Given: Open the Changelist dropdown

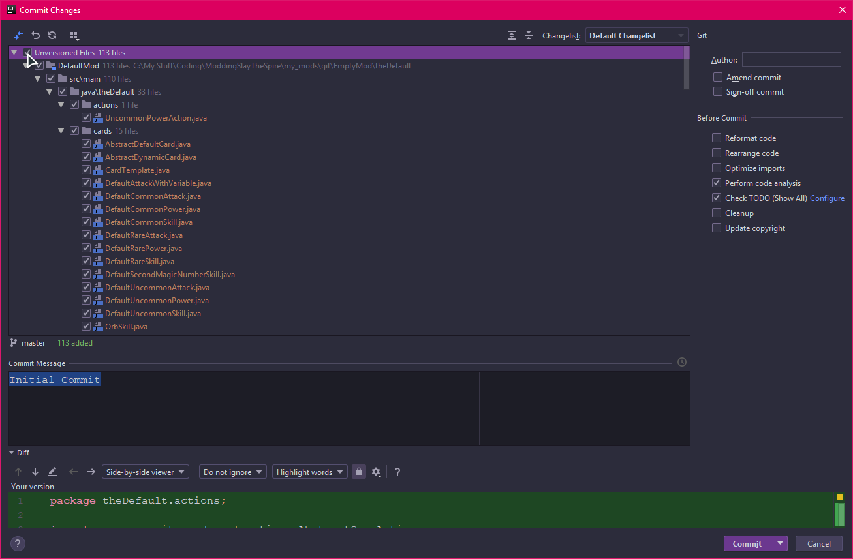Looking at the screenshot, I should click(637, 35).
